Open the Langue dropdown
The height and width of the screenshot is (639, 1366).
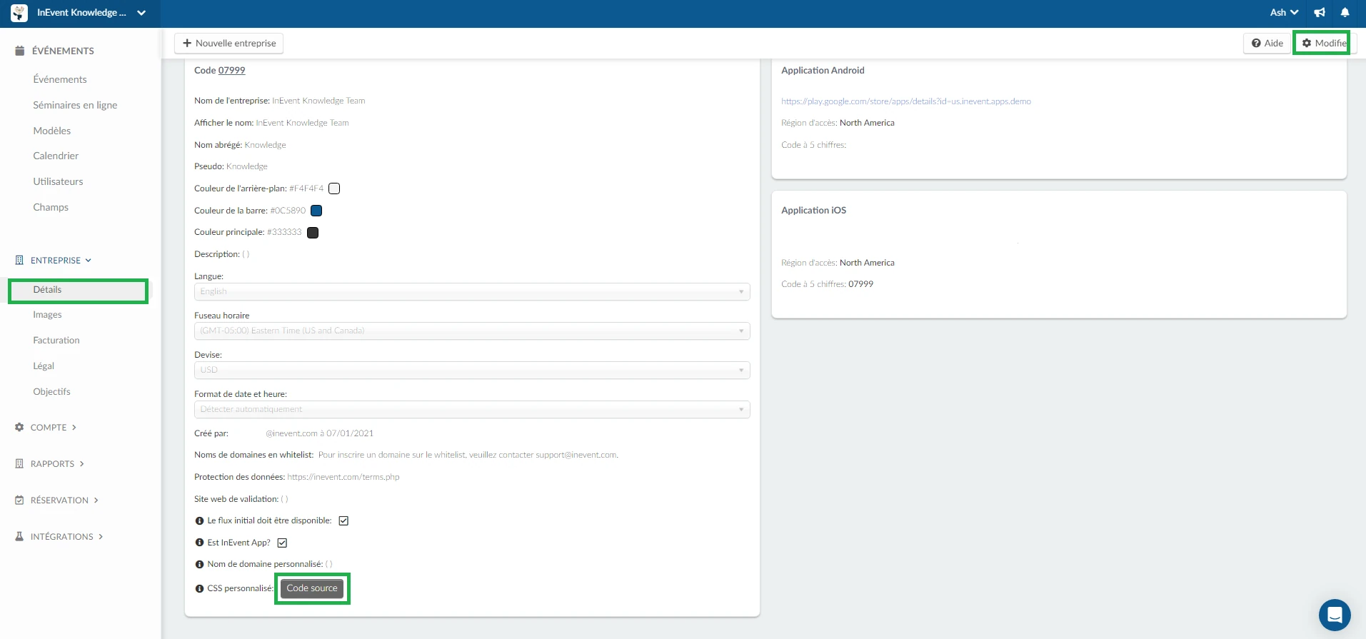[472, 292]
